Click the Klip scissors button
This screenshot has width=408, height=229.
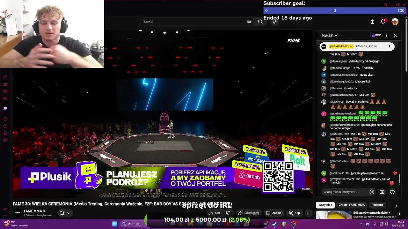point(294,213)
